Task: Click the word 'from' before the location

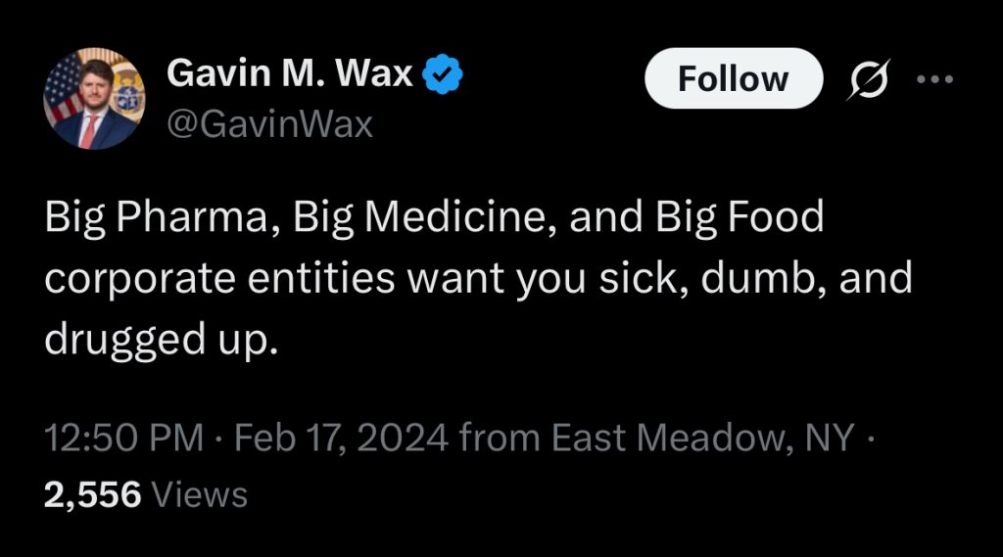Action: coord(499,438)
